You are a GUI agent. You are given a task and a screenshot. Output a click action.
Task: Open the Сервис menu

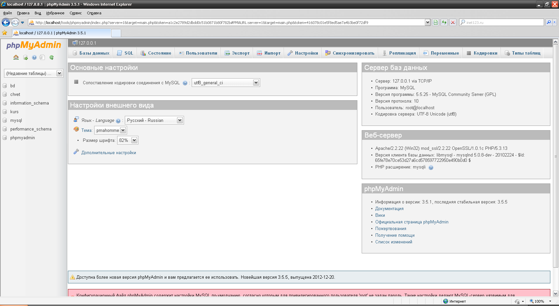[x=76, y=13]
